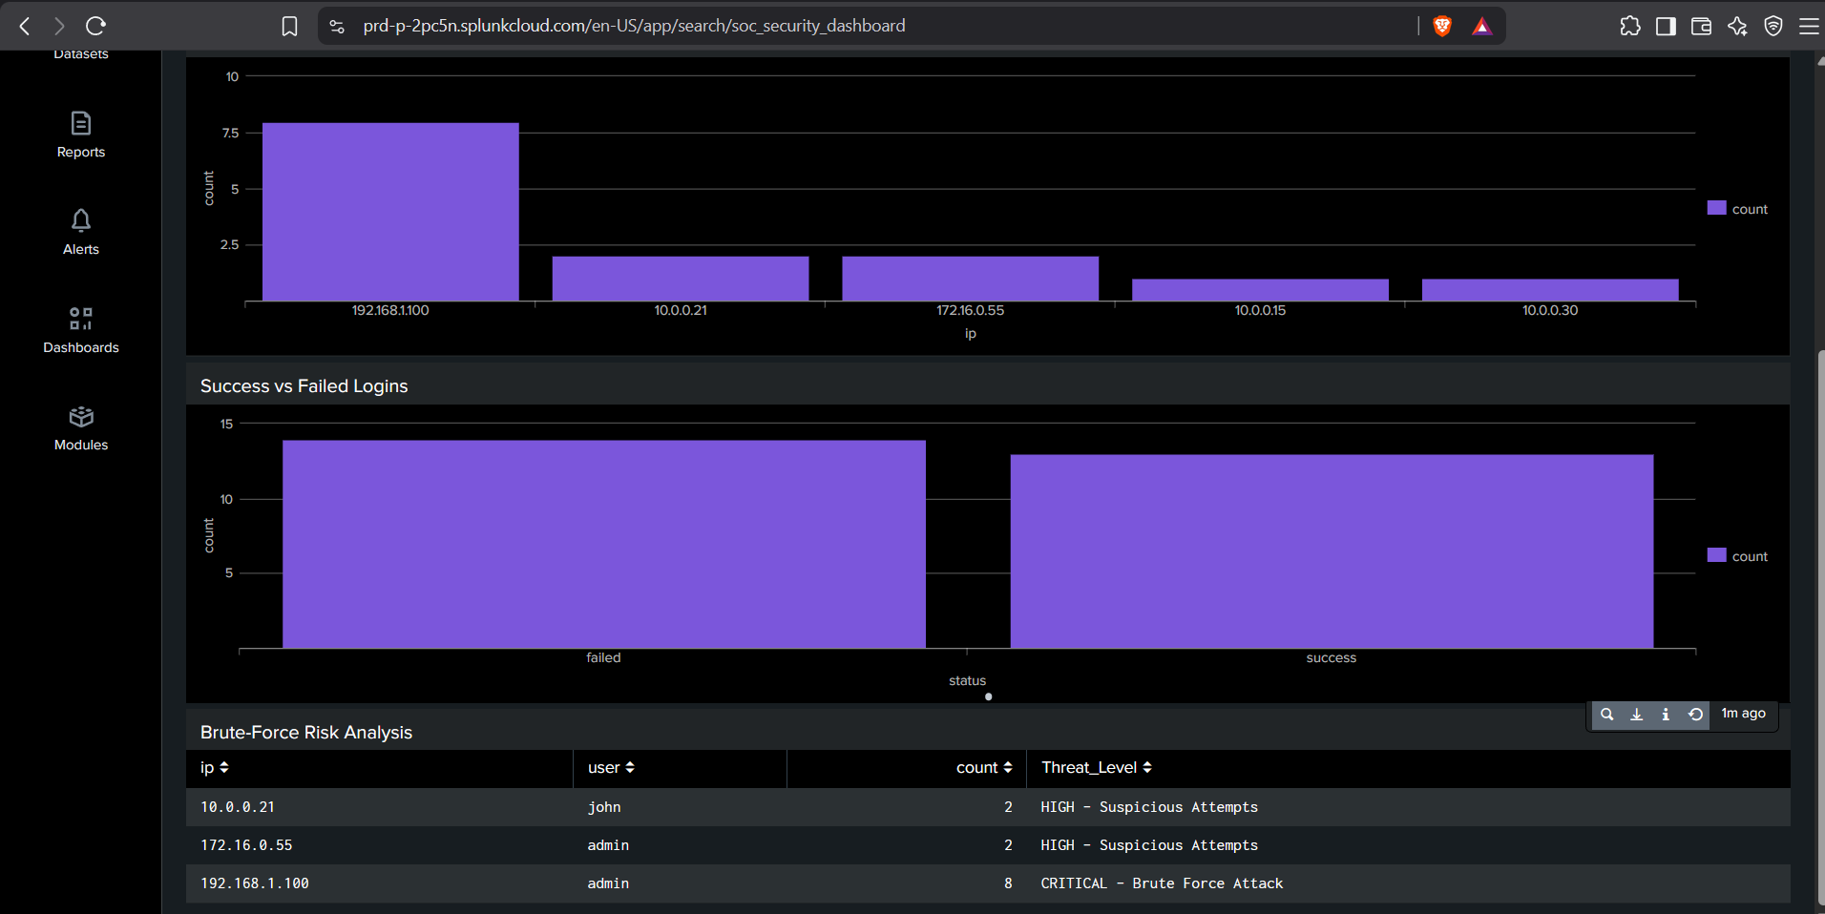Screen dimensions: 1825x914
Task: Go forward with the browser forward arrow
Action: pos(59,26)
